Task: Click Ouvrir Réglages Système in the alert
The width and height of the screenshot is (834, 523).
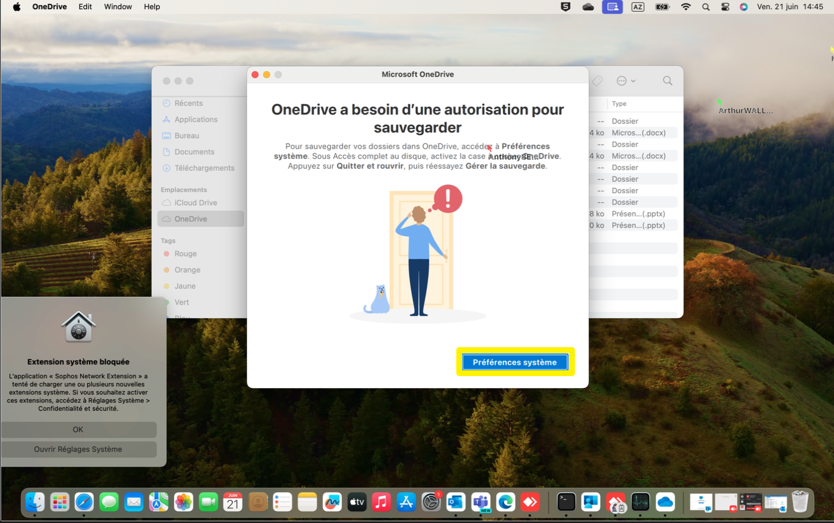Action: pos(78,449)
